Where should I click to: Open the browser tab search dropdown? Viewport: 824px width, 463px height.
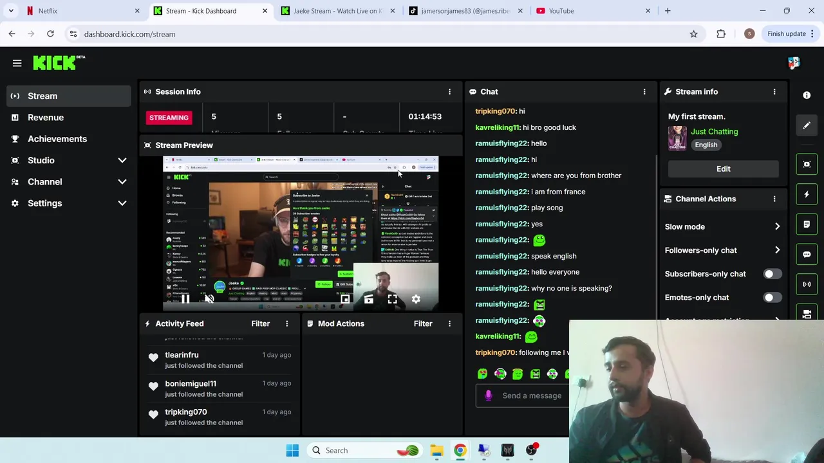click(x=11, y=11)
